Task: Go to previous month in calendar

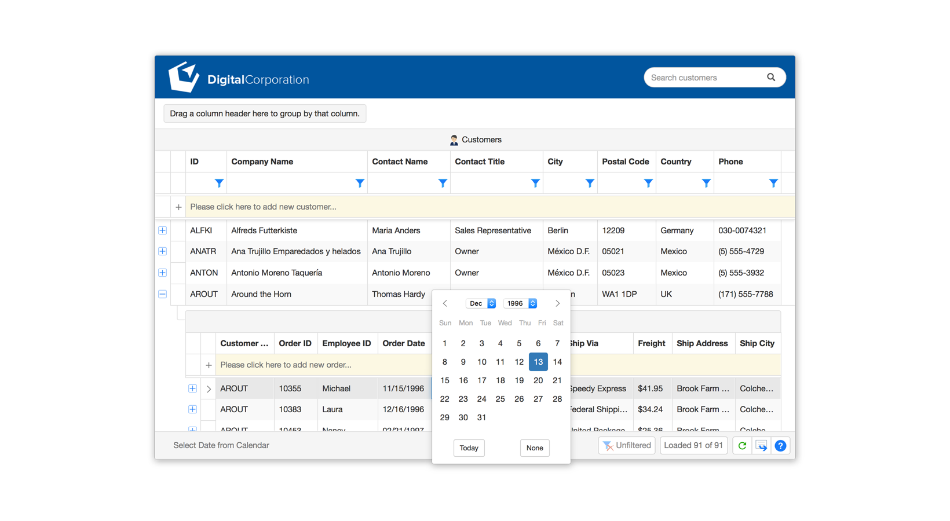Action: (445, 303)
